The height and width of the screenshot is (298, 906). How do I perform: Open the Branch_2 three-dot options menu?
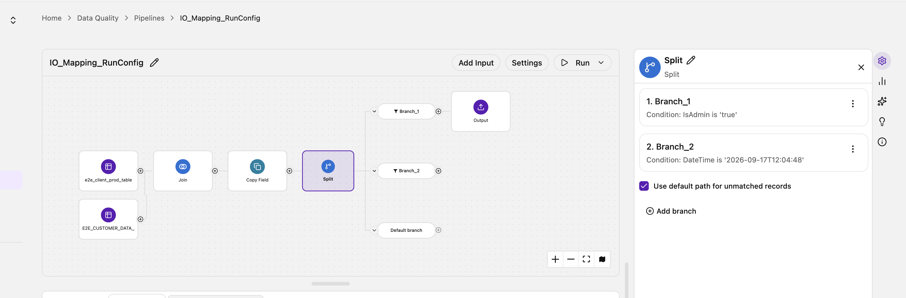(853, 149)
